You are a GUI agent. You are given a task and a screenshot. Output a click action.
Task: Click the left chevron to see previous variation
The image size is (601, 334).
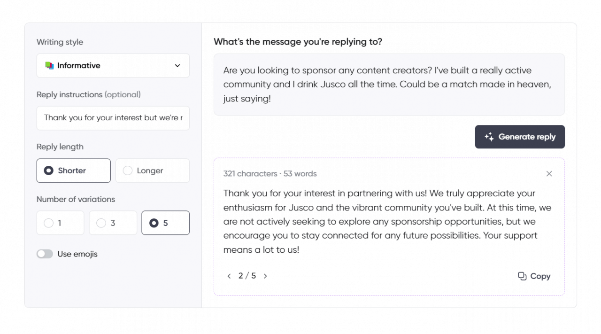point(229,276)
